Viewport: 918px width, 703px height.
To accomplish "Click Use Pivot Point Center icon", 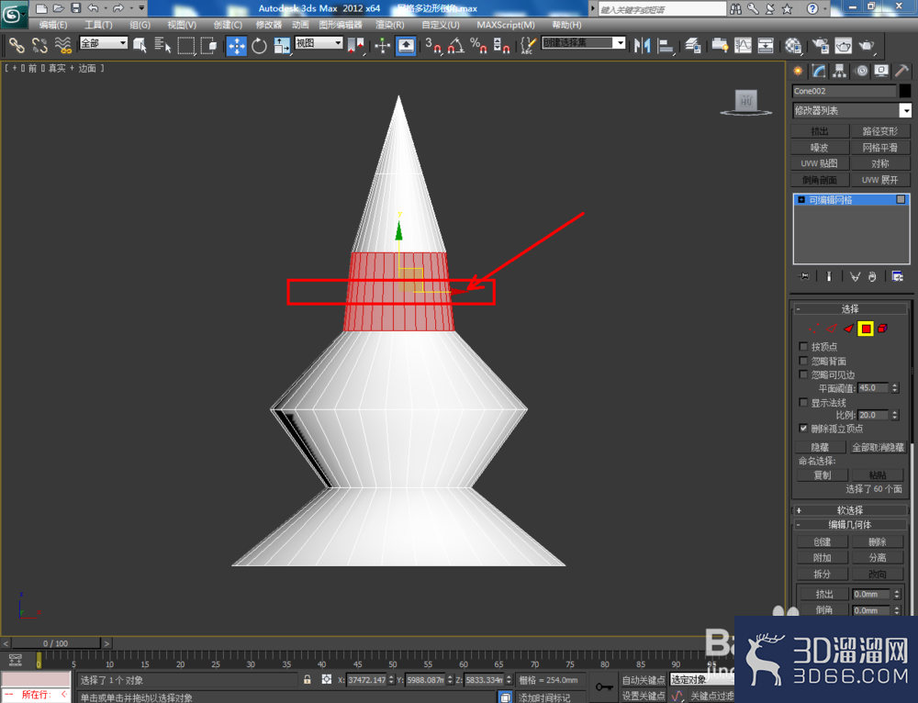I will (x=355, y=46).
